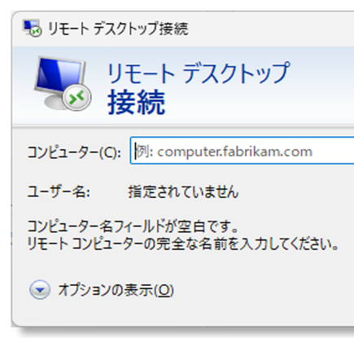354x338 pixels.
Task: Click the green connection badge on monitor icon
Action: click(77, 97)
